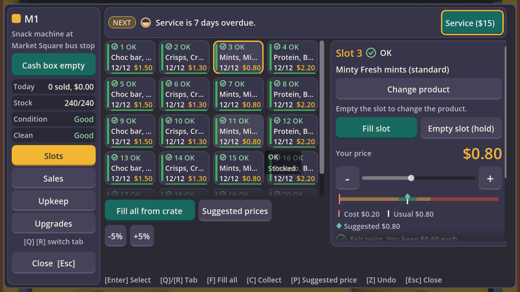Click the overdue service status icon
This screenshot has width=520, height=292.
click(x=146, y=23)
